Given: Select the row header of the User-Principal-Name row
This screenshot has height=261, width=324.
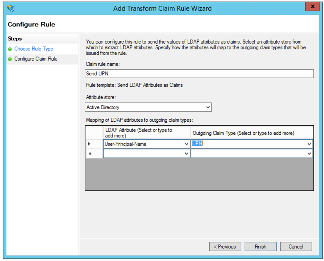Looking at the screenshot, I should pyautogui.click(x=94, y=144).
